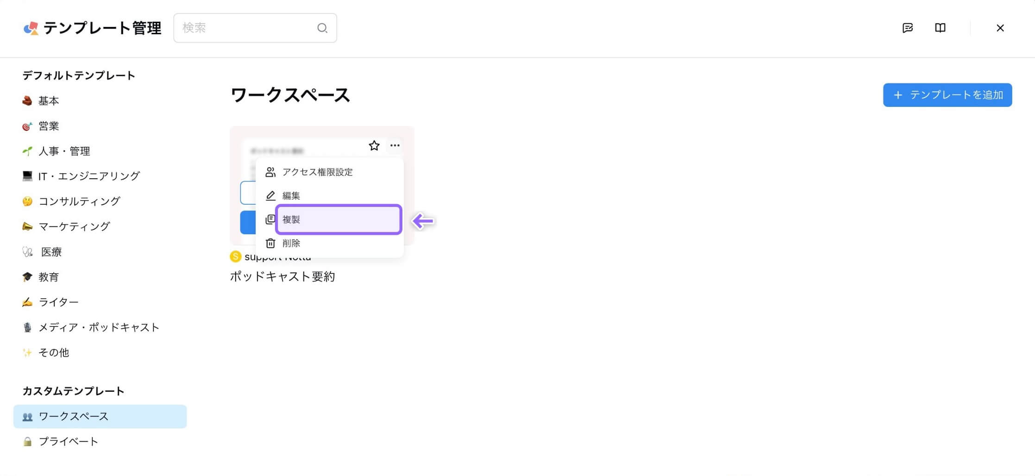Click the ワークスペース page heading
Screen dimensions: 1035x476
(290, 95)
